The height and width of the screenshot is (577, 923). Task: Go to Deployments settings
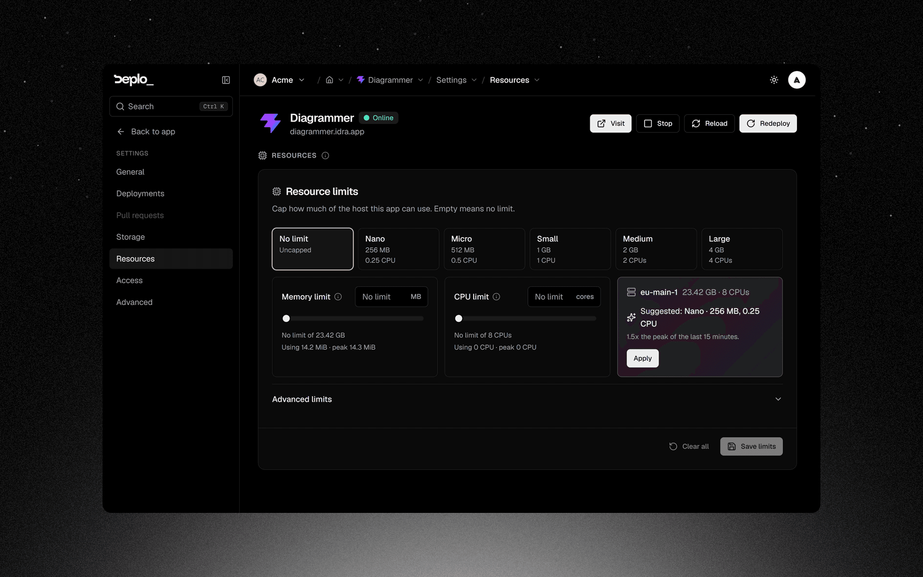(x=171, y=193)
